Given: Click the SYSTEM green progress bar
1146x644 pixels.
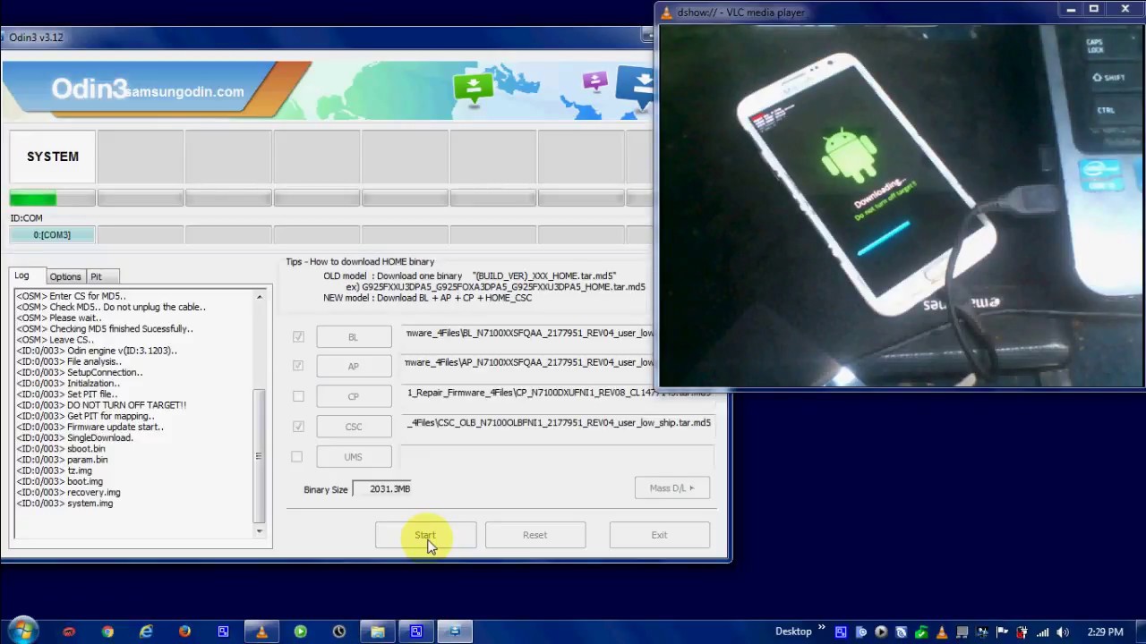Looking at the screenshot, I should point(52,199).
